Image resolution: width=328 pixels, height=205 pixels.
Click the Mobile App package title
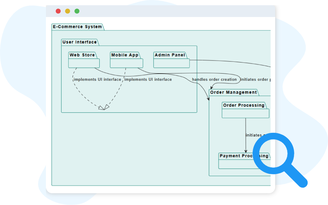(125, 55)
